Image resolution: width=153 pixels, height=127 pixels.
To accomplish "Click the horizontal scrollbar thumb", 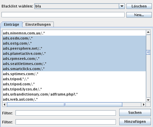I will 65,105.
